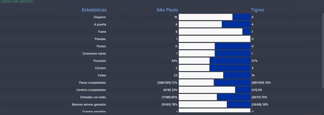Screen dimensions: 324x115
Task: Click the Pases completados label
Action: pyautogui.click(x=93, y=82)
